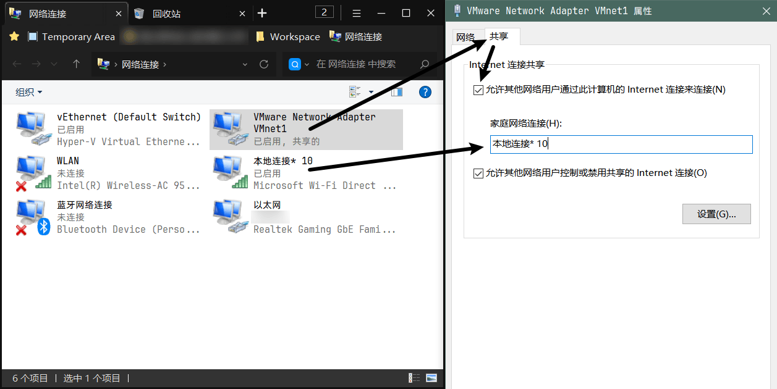777x389 pixels.
Task: Select the WLAN adapter icon
Action: [x=33, y=173]
